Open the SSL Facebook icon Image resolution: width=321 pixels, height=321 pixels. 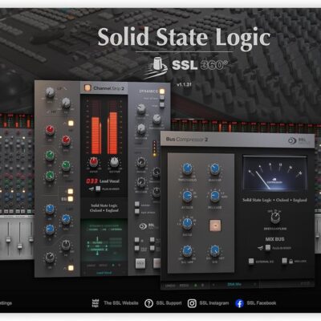point(239,303)
